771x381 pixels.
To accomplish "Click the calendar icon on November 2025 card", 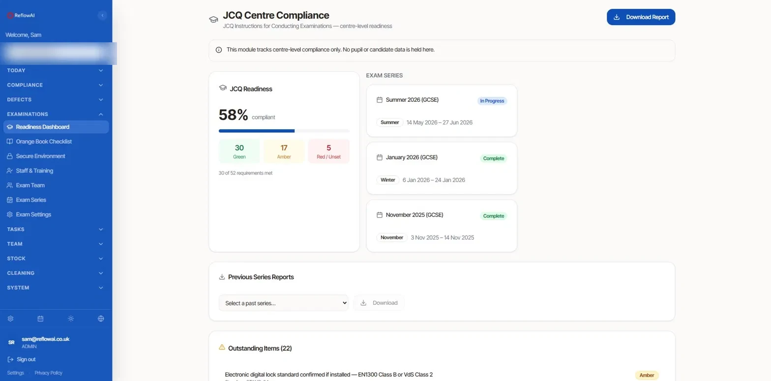I will pyautogui.click(x=379, y=215).
